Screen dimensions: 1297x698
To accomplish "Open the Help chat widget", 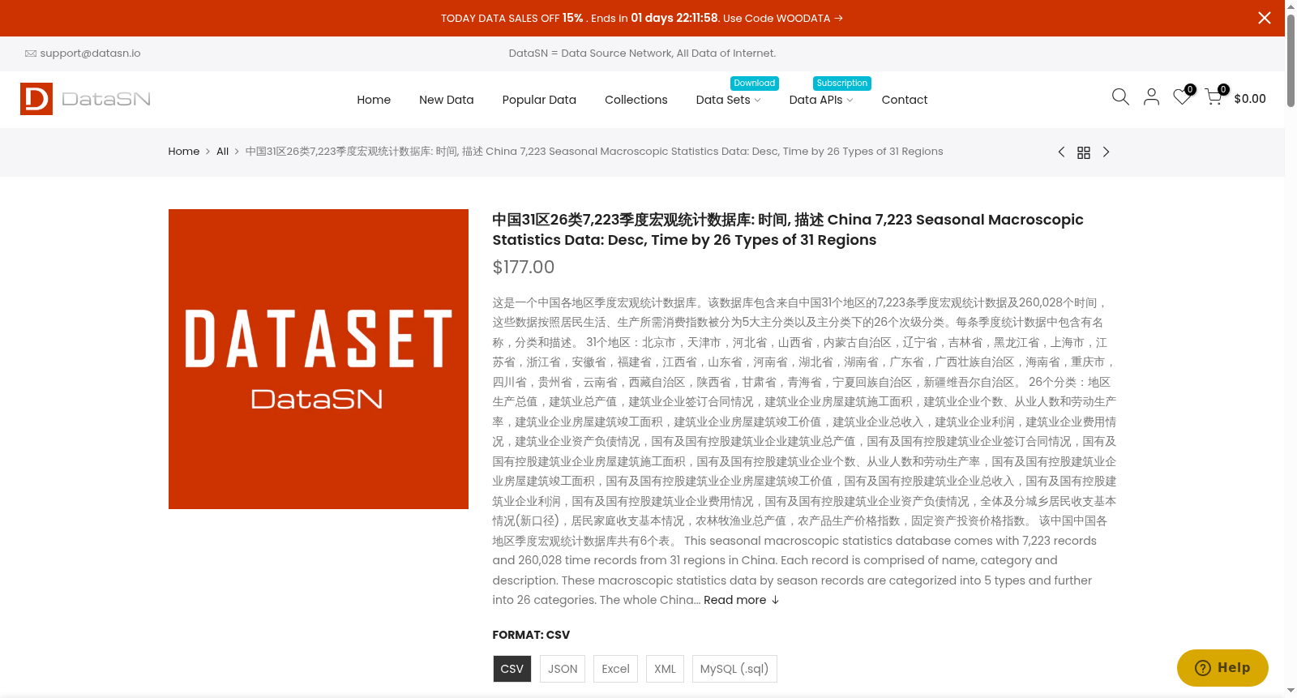I will [1222, 668].
